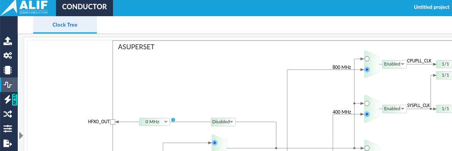Expand the sidebar with the gray arrow
This screenshot has height=151, width=452.
tap(21, 136)
